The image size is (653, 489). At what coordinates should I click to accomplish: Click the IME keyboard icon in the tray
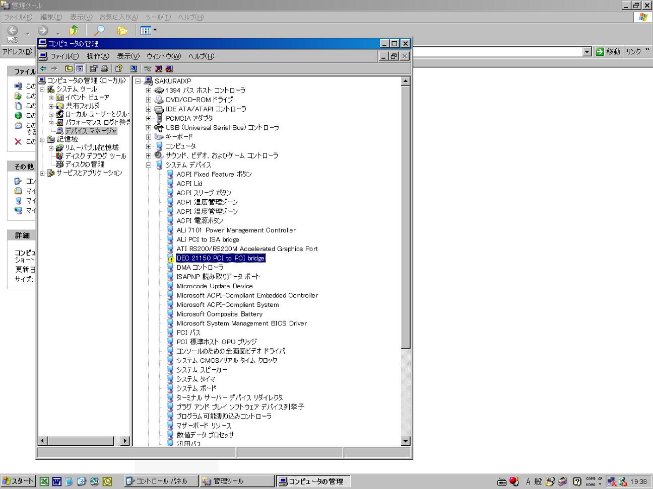coord(502,481)
